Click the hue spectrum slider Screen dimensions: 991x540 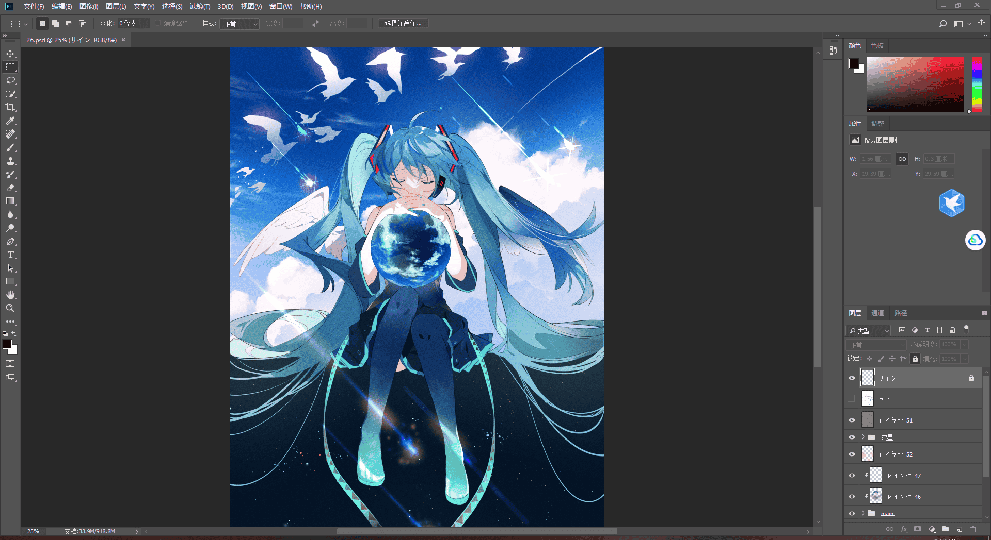(x=977, y=84)
